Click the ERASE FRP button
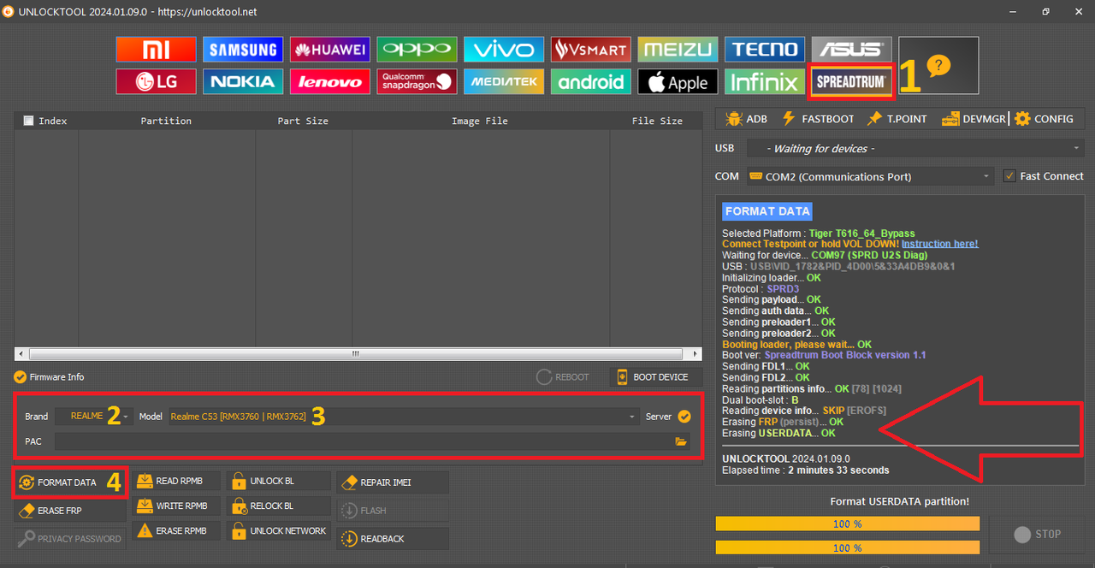The height and width of the screenshot is (568, 1095). click(x=70, y=511)
